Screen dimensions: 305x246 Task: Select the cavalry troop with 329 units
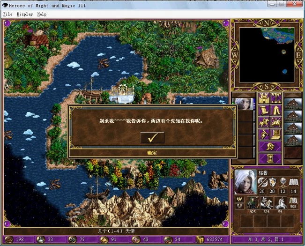coord(267,203)
